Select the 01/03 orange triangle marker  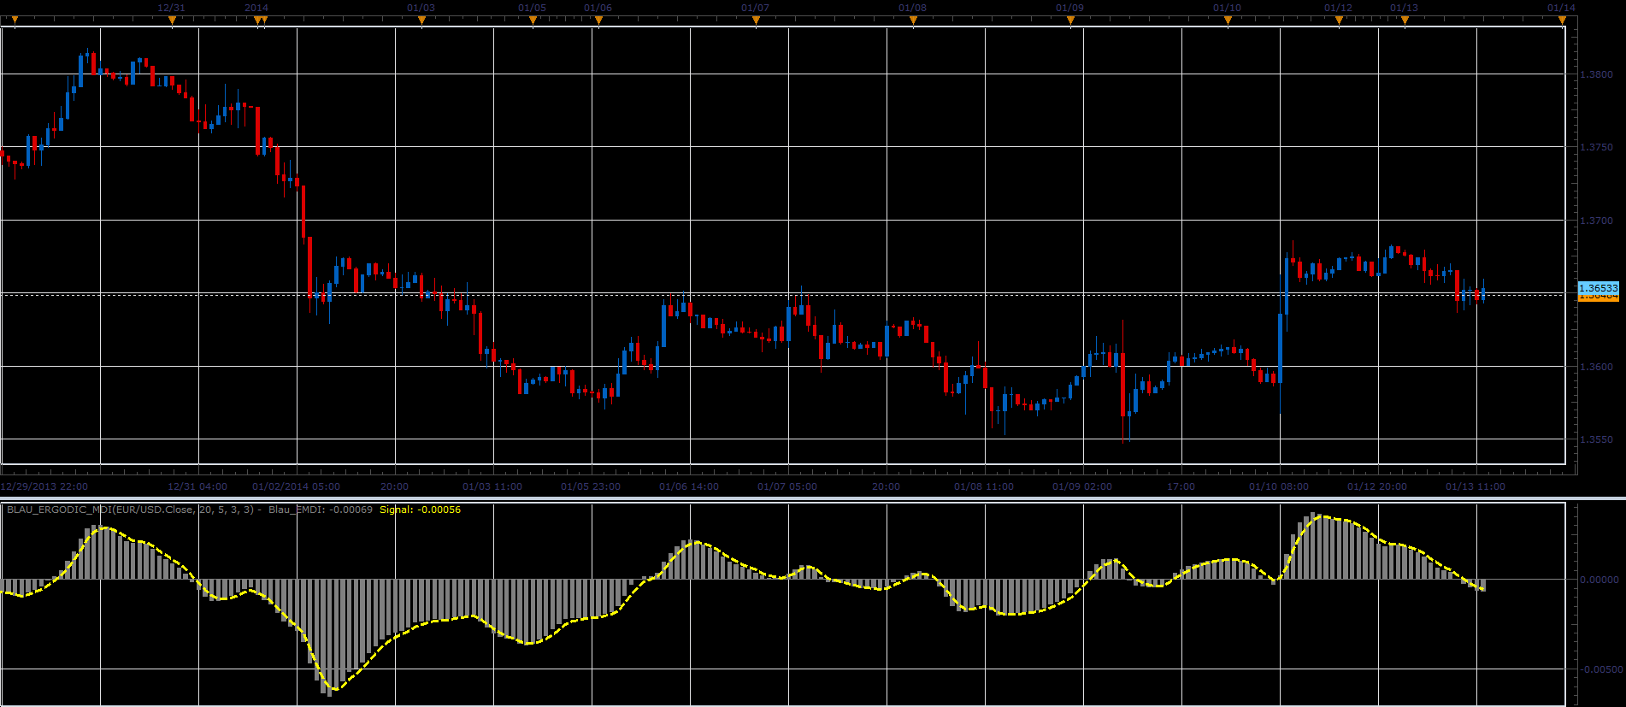[x=421, y=21]
